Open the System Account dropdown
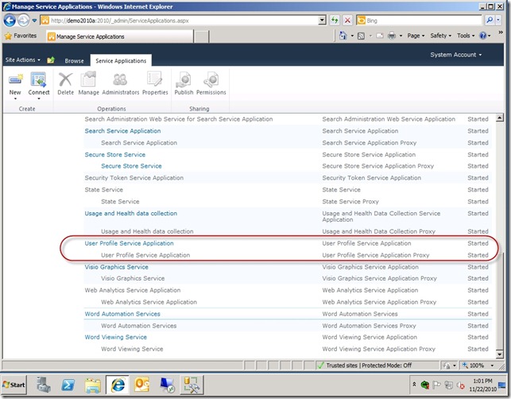This screenshot has height=399, width=511. (456, 55)
